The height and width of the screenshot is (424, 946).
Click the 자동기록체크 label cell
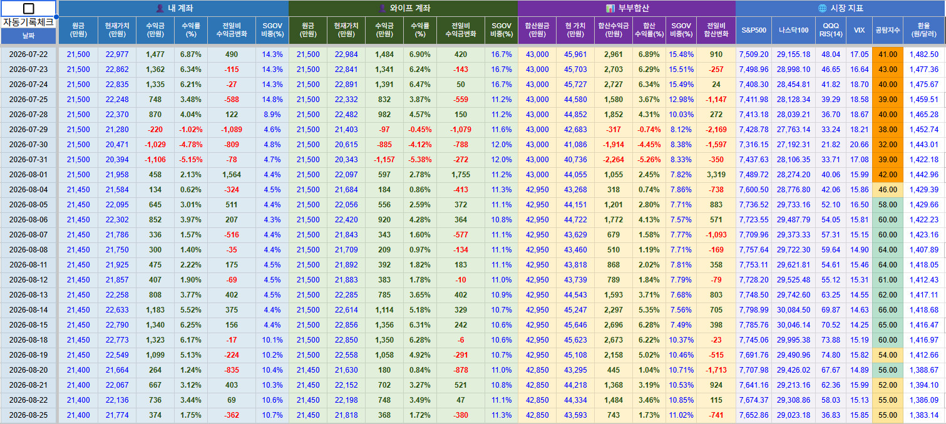[28, 22]
